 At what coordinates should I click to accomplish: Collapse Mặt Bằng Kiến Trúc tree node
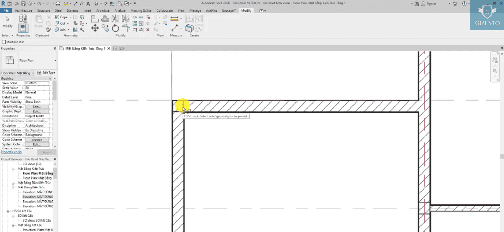(13, 169)
